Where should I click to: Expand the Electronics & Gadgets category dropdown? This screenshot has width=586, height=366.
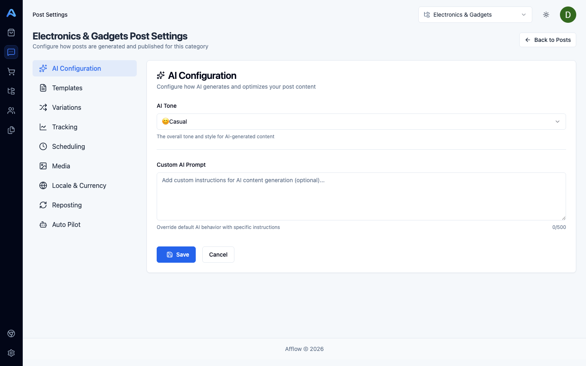pos(475,15)
